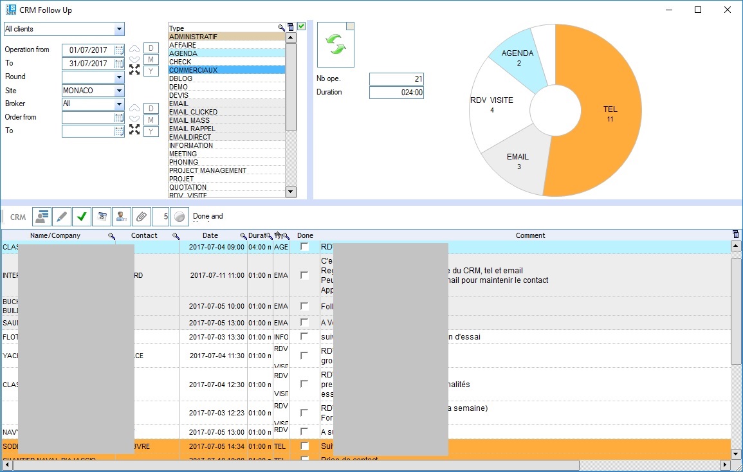Viewport: 743px width, 472px height.
Task: Tick Done checkbox for the 2017-07-11 11:00 row
Action: coord(304,275)
